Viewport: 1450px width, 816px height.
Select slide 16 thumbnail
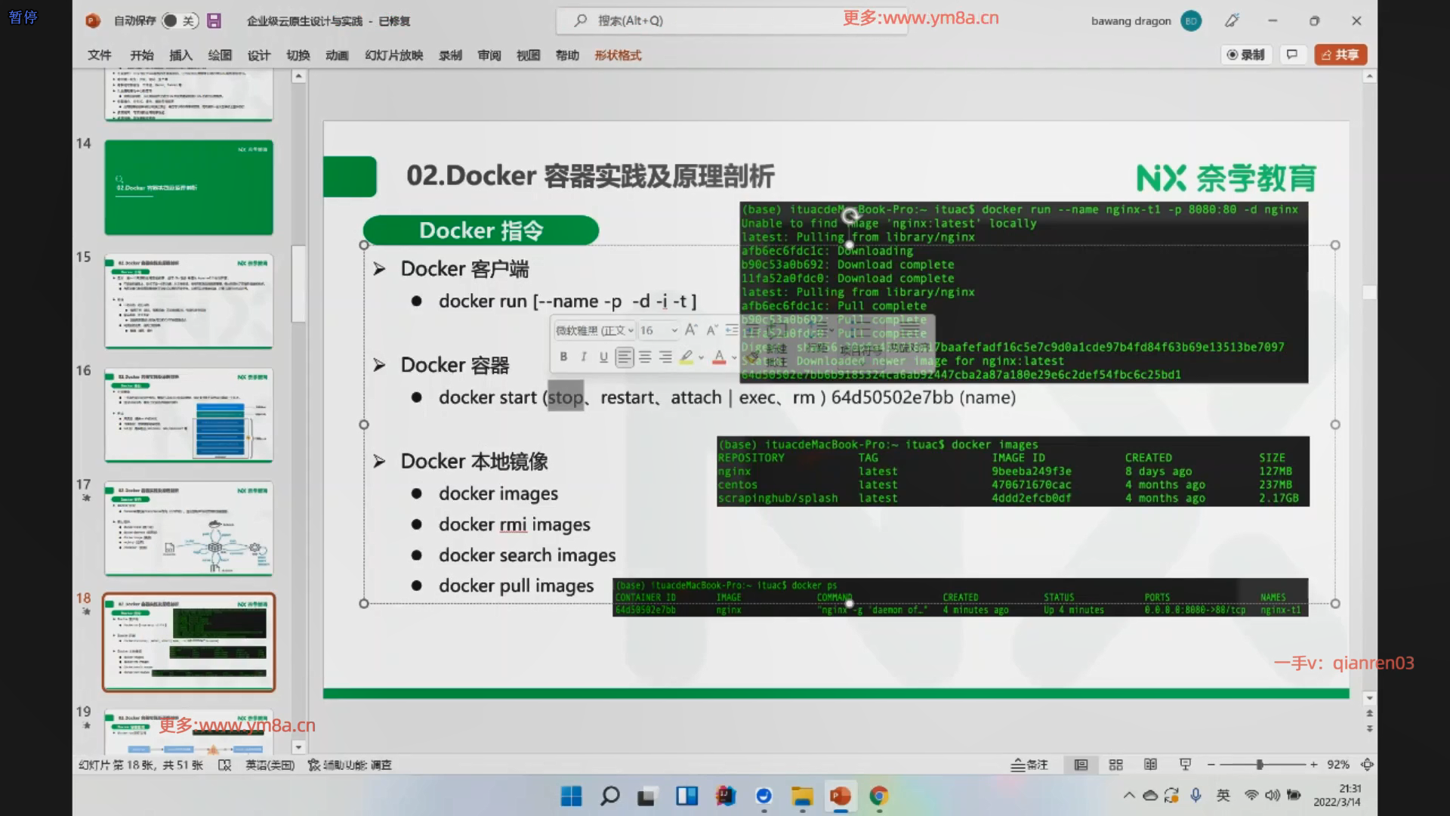point(189,415)
